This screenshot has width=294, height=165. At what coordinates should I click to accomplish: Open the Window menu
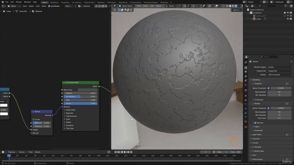pos(27,2)
